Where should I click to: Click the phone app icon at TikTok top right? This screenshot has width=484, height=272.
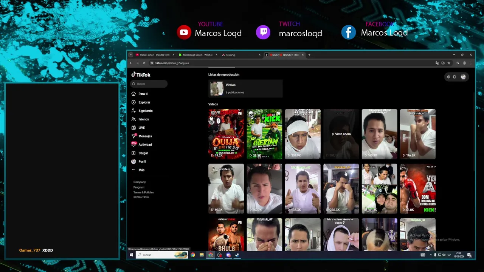click(x=455, y=77)
